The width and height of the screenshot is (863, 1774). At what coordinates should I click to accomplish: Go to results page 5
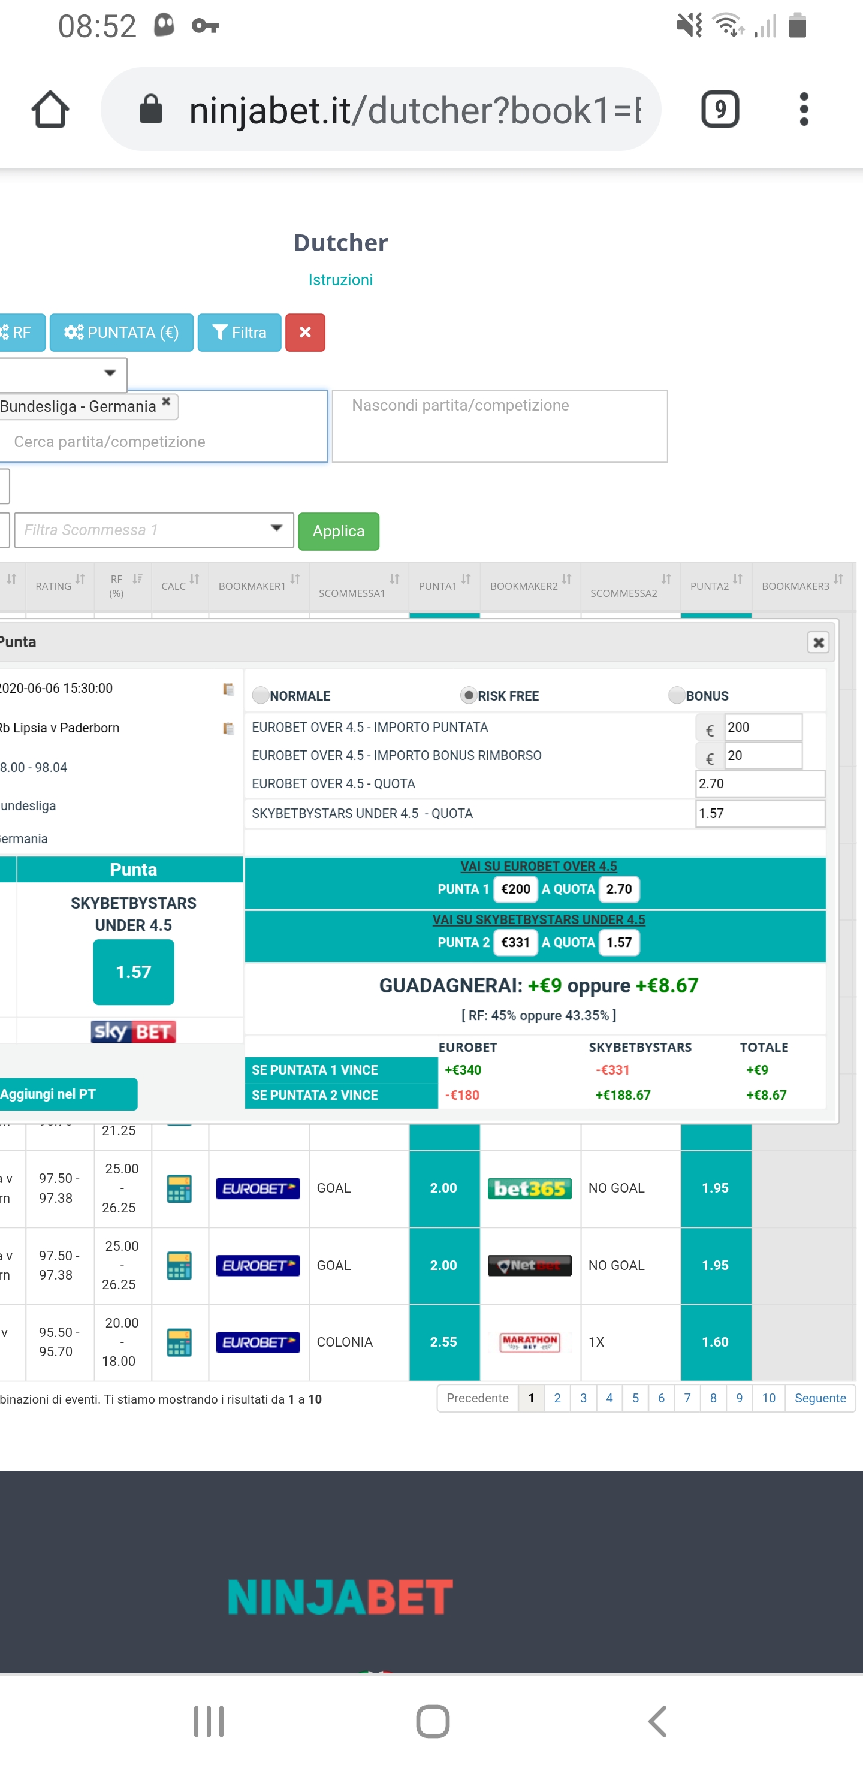(x=635, y=1398)
